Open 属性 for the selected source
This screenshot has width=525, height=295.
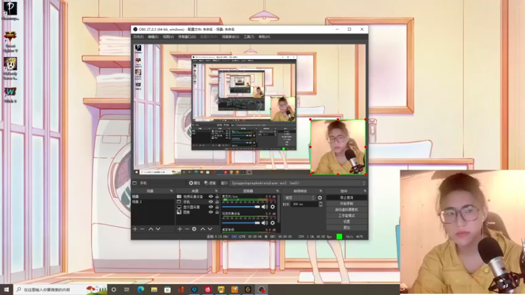pos(194,183)
